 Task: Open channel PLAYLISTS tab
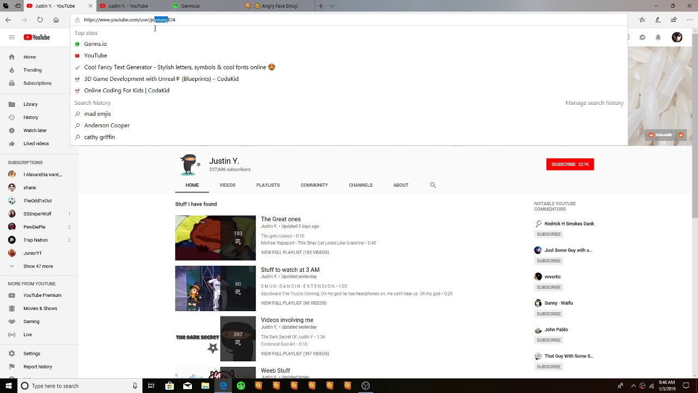(268, 185)
